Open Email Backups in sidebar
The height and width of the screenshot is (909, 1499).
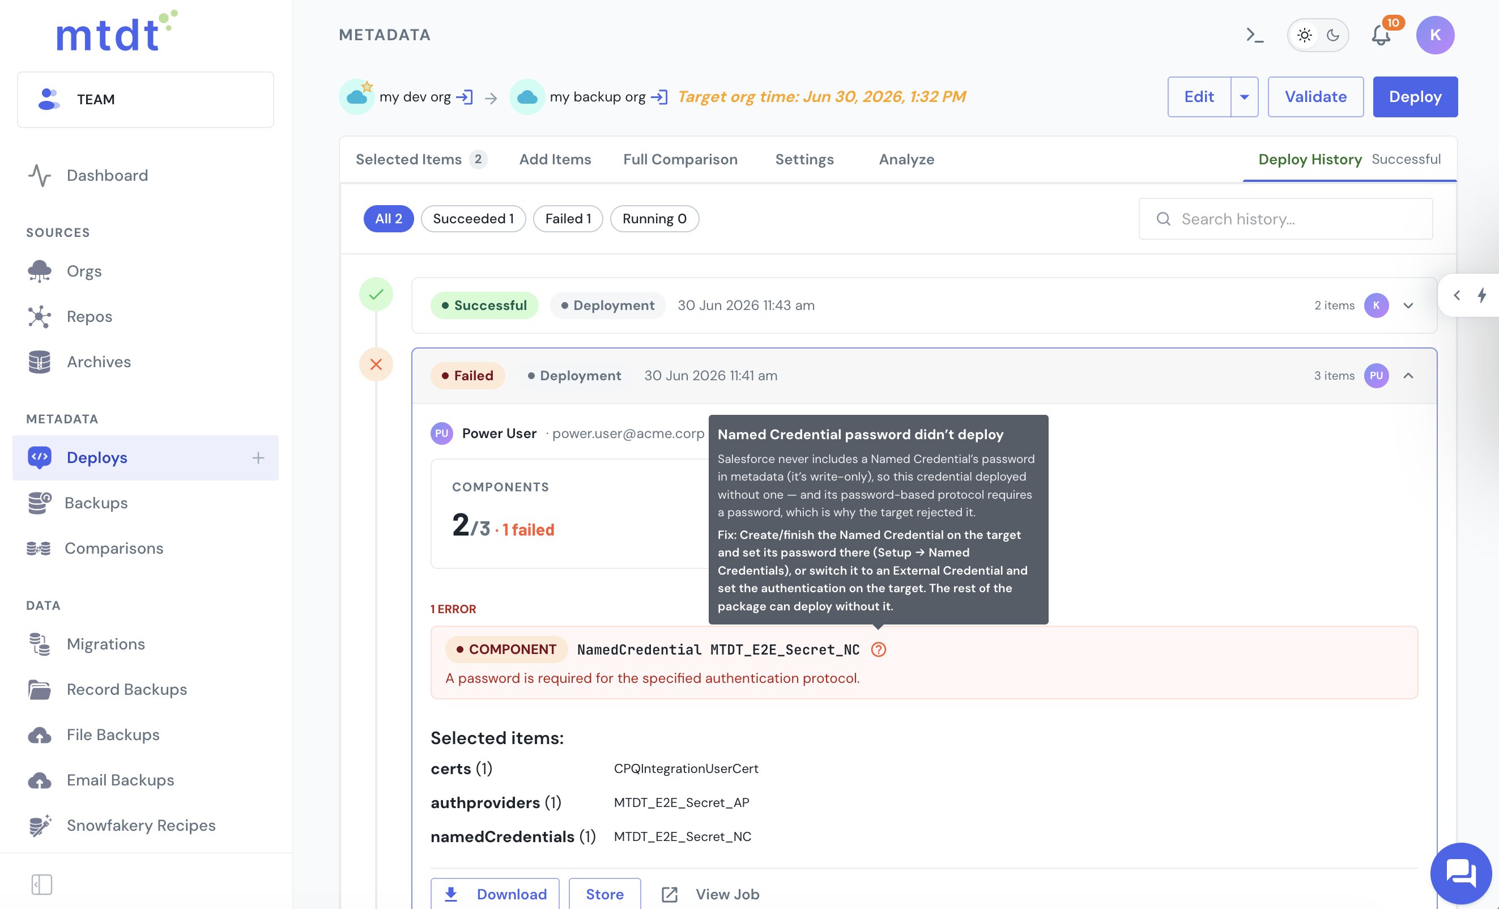coord(146,780)
